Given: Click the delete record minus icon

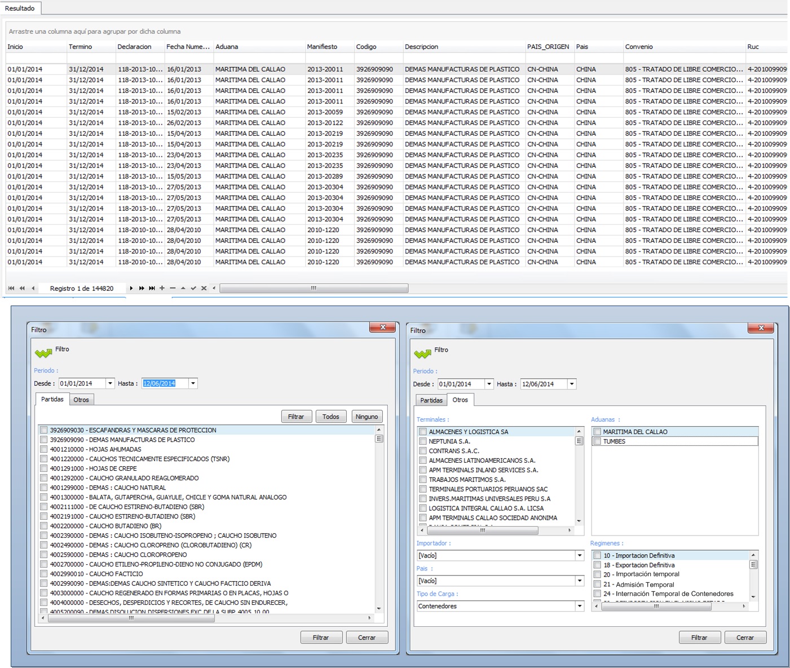Looking at the screenshot, I should coord(173,288).
